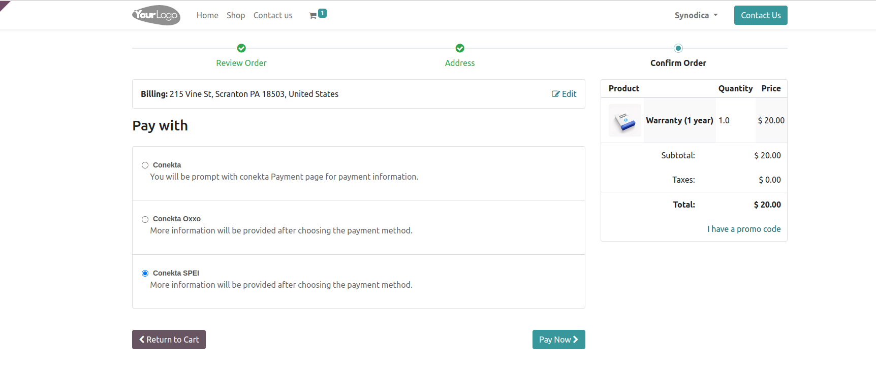Image resolution: width=876 pixels, height=372 pixels.
Task: Select the Conekta payment radio button
Action: 145,165
